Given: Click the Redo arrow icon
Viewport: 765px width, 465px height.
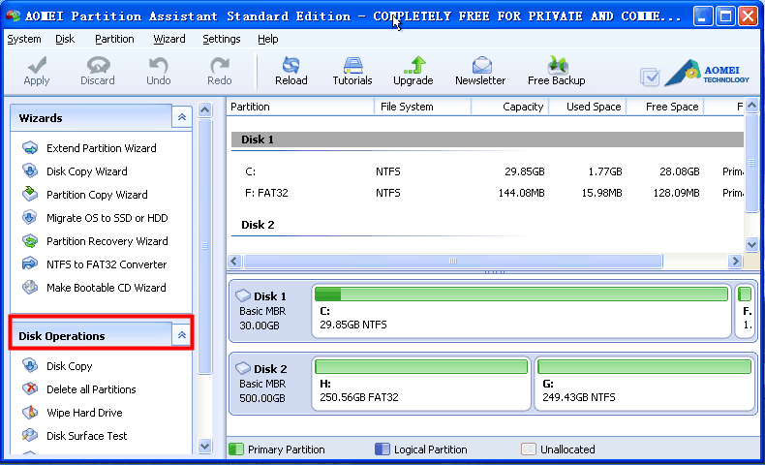Looking at the screenshot, I should click(x=220, y=65).
